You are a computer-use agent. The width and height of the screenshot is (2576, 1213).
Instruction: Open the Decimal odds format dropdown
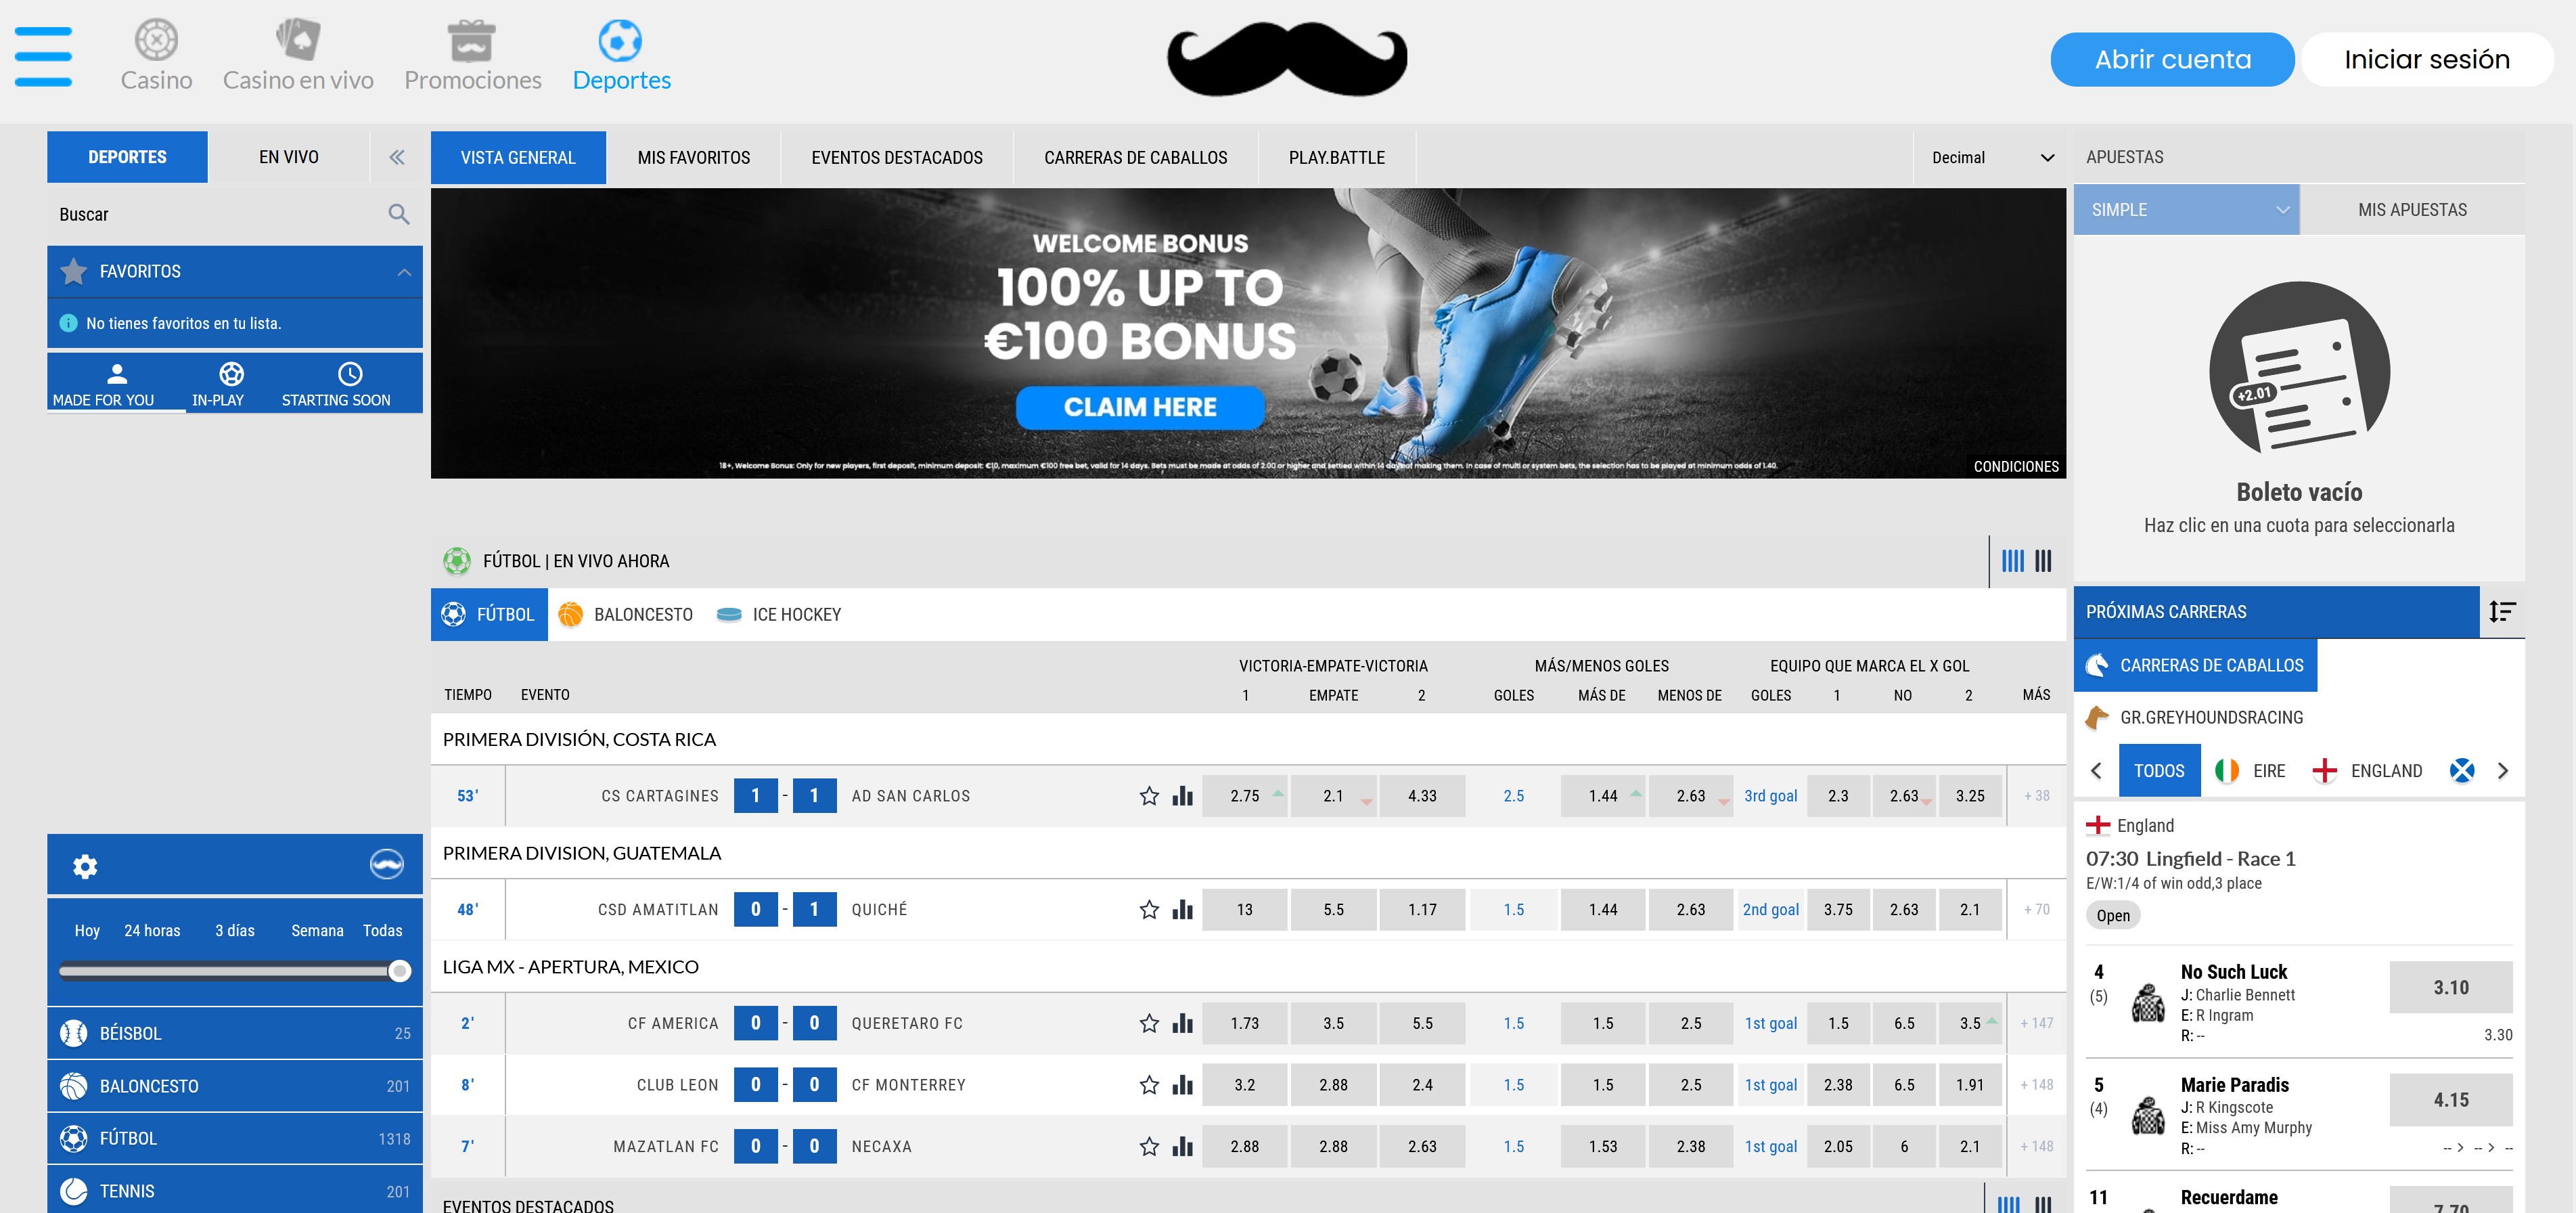(1991, 157)
